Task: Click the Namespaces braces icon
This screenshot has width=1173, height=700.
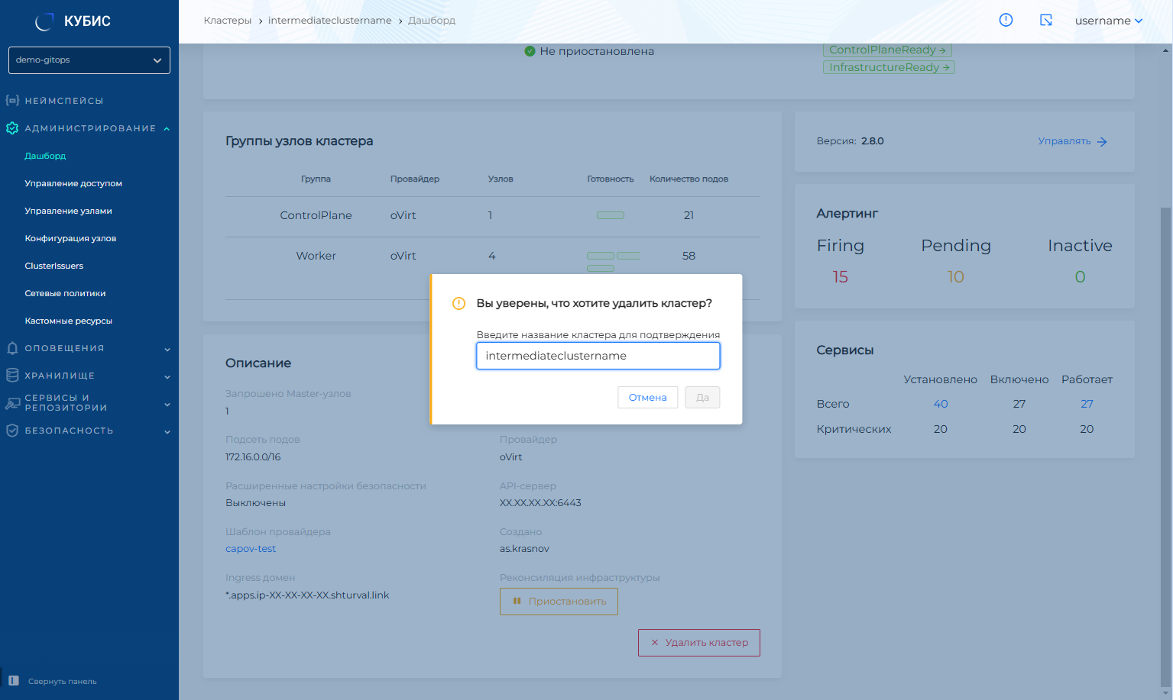Action: pyautogui.click(x=12, y=101)
